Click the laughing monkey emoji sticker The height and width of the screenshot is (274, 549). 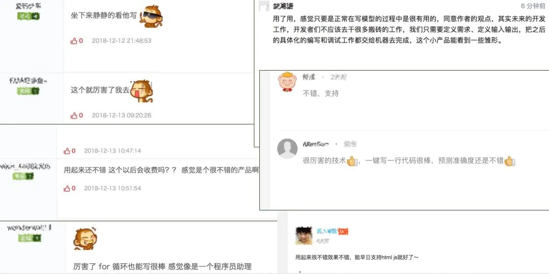click(85, 239)
